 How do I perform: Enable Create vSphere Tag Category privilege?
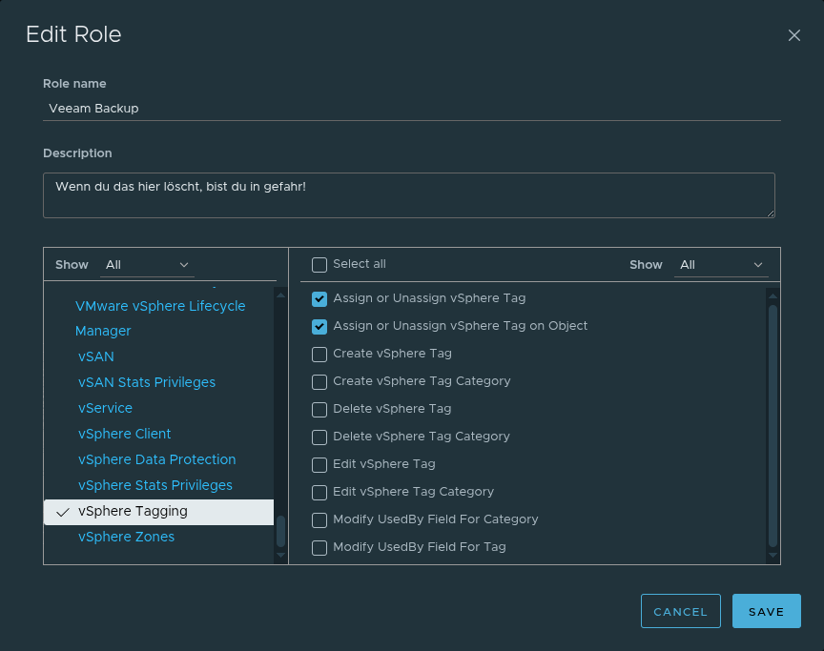319,382
